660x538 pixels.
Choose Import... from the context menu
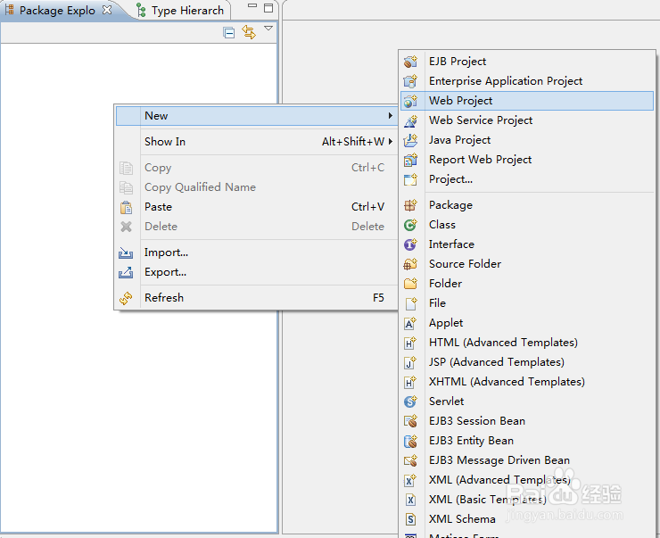click(x=256, y=252)
